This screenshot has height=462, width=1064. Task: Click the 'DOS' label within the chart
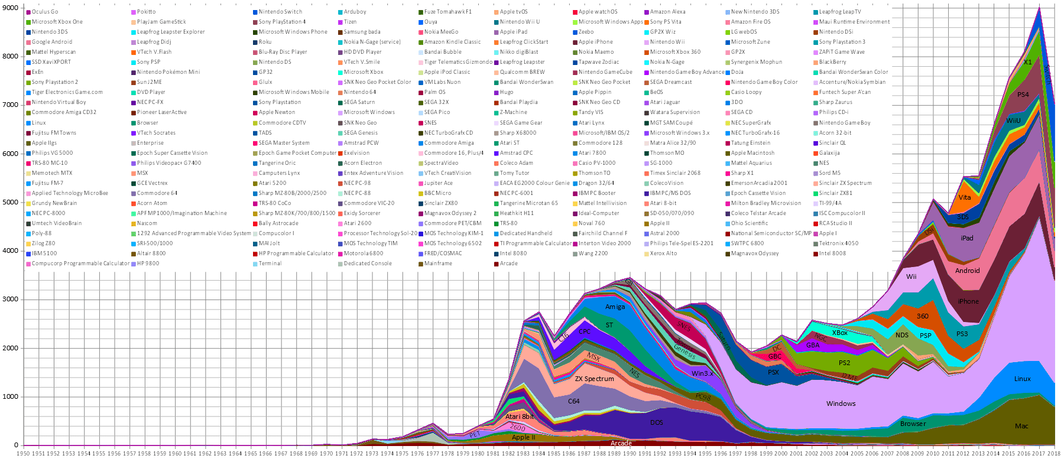pyautogui.click(x=657, y=422)
